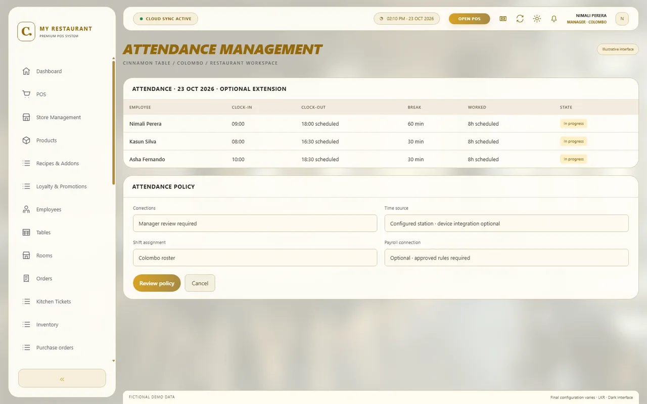
Task: Click the Payroll connection field
Action: [x=506, y=258]
